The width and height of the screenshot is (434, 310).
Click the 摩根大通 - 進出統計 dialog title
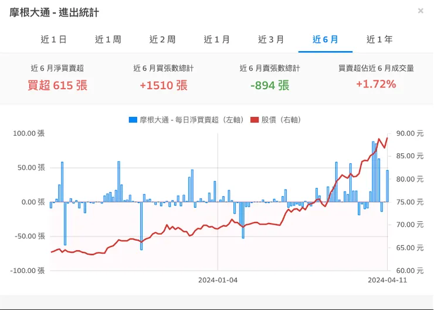54,13
